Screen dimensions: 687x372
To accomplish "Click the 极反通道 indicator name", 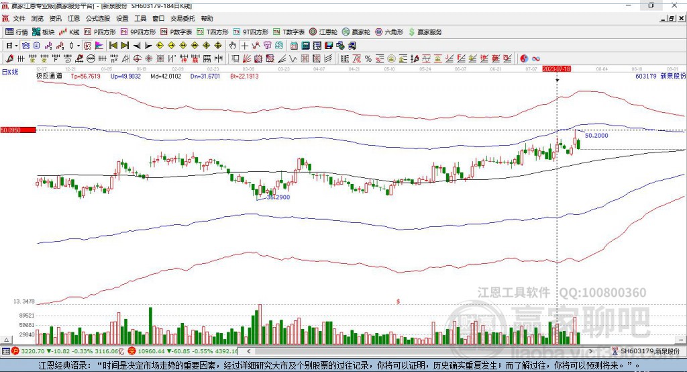I will (49, 76).
